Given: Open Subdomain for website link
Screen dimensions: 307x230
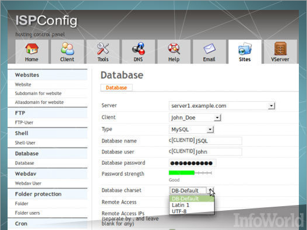Looking at the screenshot, I should coord(38,93).
